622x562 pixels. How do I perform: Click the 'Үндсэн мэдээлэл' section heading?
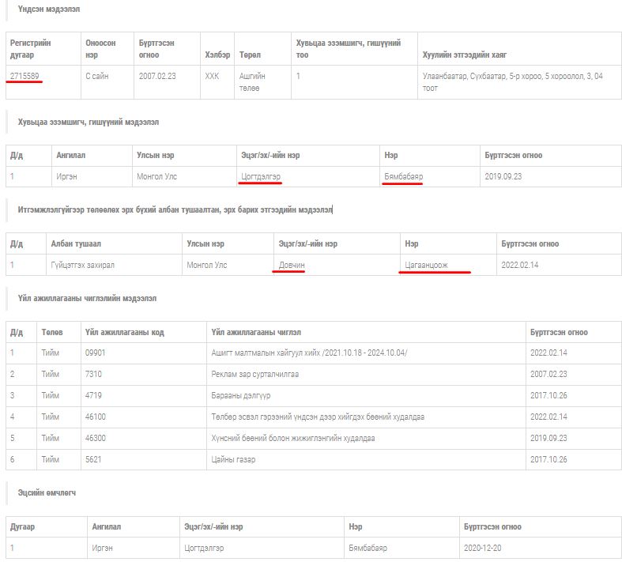[48, 9]
